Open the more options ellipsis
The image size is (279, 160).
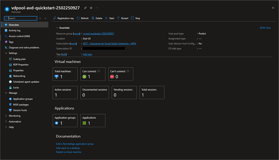(x=97, y=8)
